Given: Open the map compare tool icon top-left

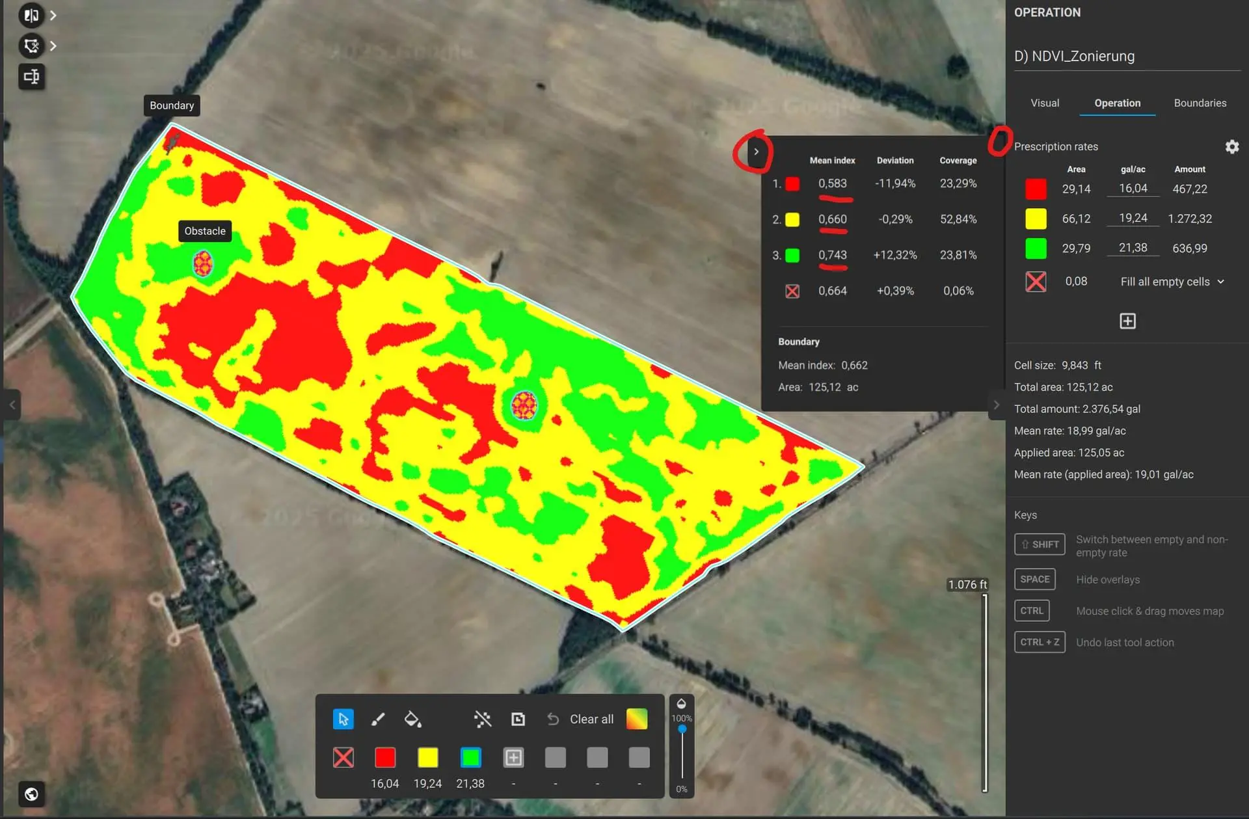Looking at the screenshot, I should [x=31, y=15].
